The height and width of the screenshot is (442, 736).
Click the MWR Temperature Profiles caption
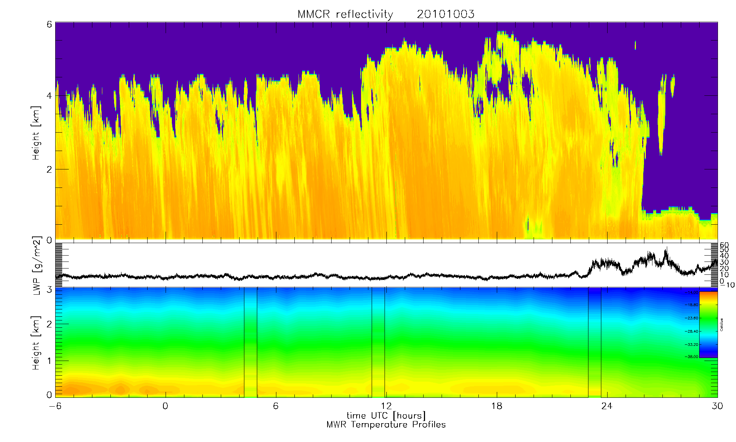pos(386,425)
